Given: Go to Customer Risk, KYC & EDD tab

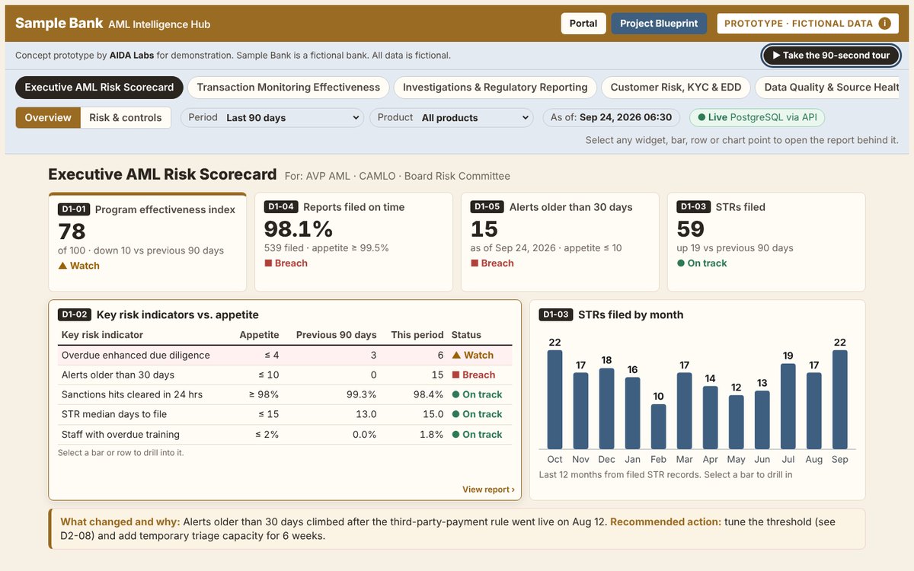Looking at the screenshot, I should (676, 88).
